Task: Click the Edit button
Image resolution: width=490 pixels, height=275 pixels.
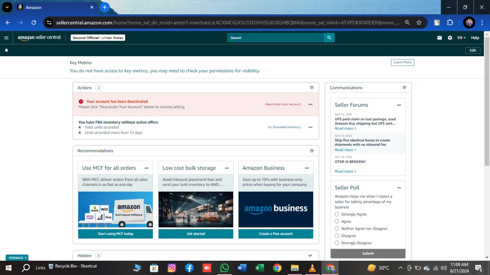Action: tap(473, 50)
